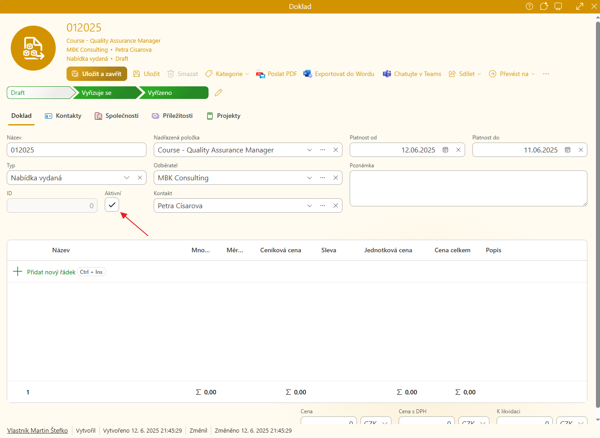Open Nadřazená položka ellipsis options
Screen dimensions: 600x438
pos(323,150)
